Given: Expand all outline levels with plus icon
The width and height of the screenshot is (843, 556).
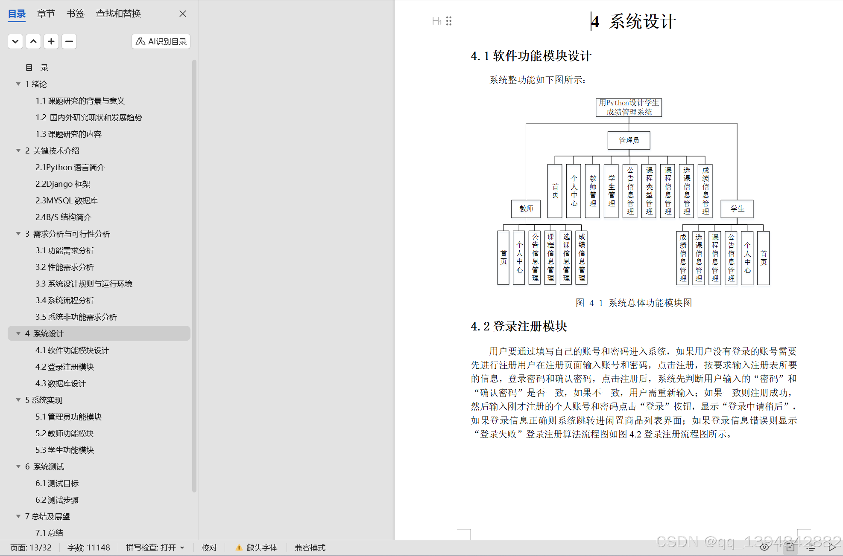Looking at the screenshot, I should [51, 41].
